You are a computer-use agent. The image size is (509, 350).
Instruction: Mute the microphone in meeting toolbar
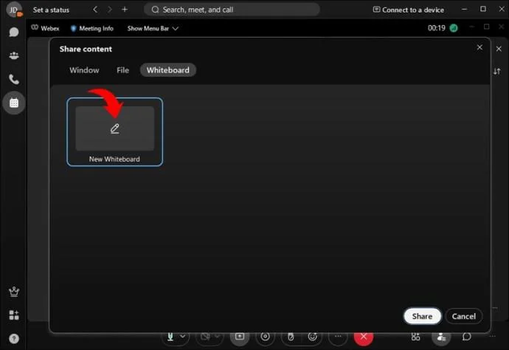tap(170, 337)
